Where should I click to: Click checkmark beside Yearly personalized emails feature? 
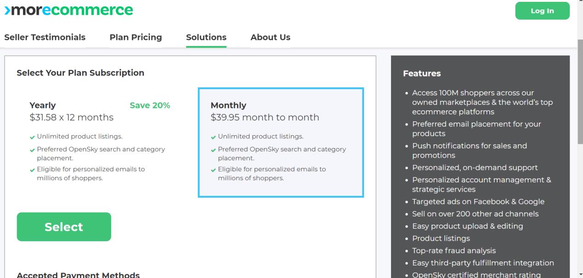pyautogui.click(x=33, y=170)
